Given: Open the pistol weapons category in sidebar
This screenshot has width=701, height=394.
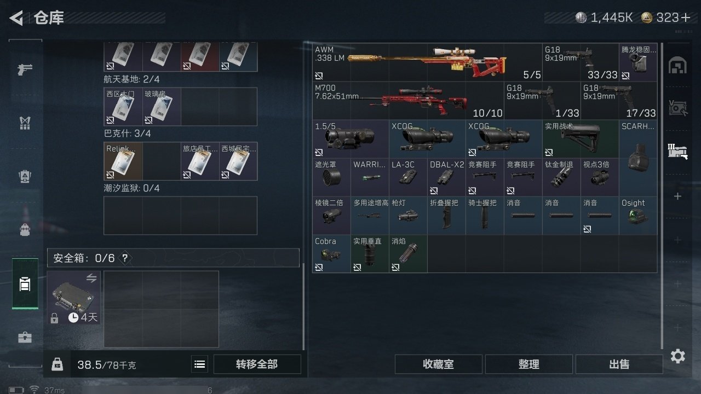Looking at the screenshot, I should 25,69.
